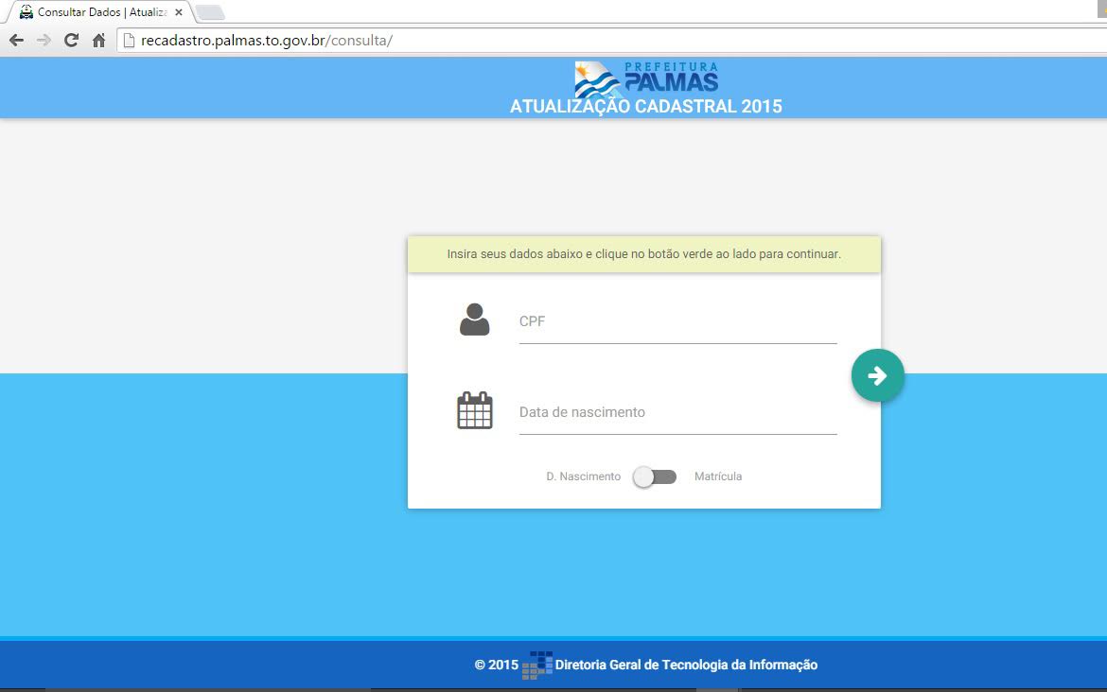Close the Consultar Dados tab

pos(179,12)
